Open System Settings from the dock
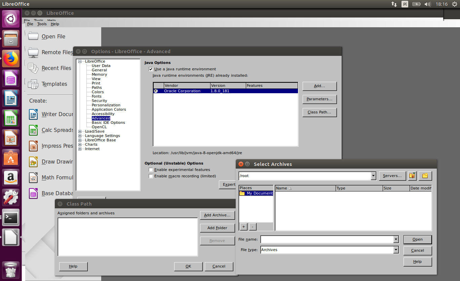Screen dimensions: 460x281 click(x=11, y=198)
